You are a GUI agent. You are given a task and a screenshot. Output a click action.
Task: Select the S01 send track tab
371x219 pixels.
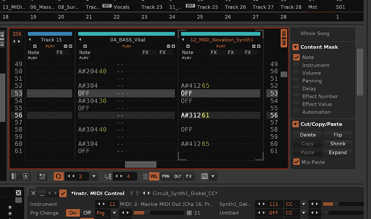[x=340, y=7]
